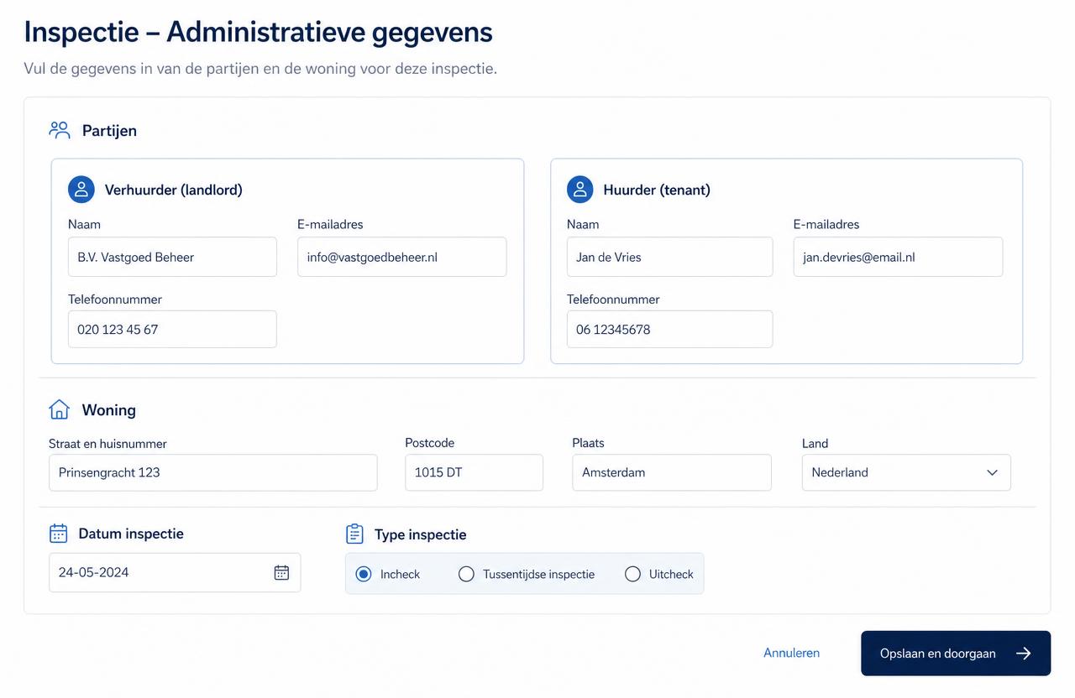Click the Verhuurder avatar icon
This screenshot has height=698, width=1075.
pyautogui.click(x=81, y=190)
